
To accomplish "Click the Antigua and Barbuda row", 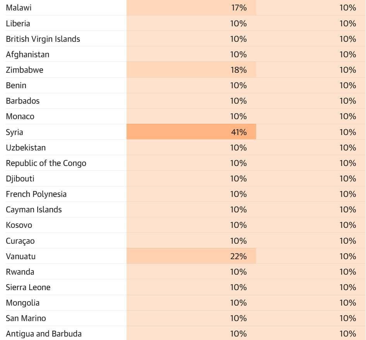I will click(x=44, y=334).
